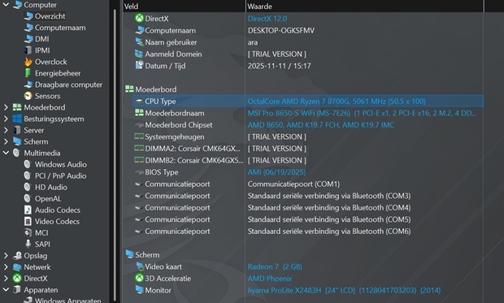The width and height of the screenshot is (504, 303).
Task: Open the Iiyama ProLite X2483H link
Action: pyautogui.click(x=344, y=291)
